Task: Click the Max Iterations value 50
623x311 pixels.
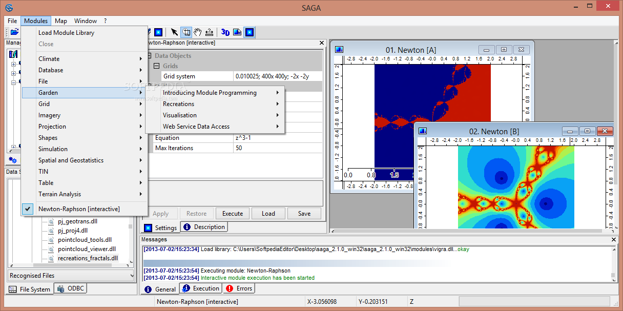Action: point(278,148)
